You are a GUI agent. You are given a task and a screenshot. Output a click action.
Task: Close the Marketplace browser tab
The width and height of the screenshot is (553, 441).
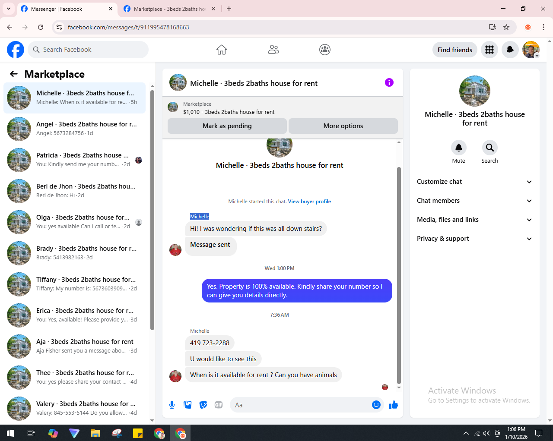pyautogui.click(x=213, y=9)
